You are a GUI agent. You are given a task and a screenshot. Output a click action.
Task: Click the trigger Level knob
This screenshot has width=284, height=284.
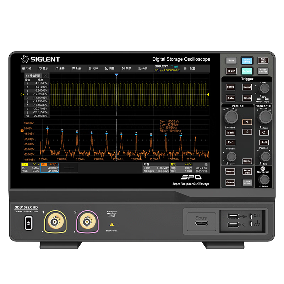click(264, 88)
